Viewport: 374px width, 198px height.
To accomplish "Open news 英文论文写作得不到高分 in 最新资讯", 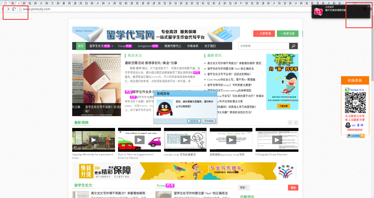I will pyautogui.click(x=236, y=63).
